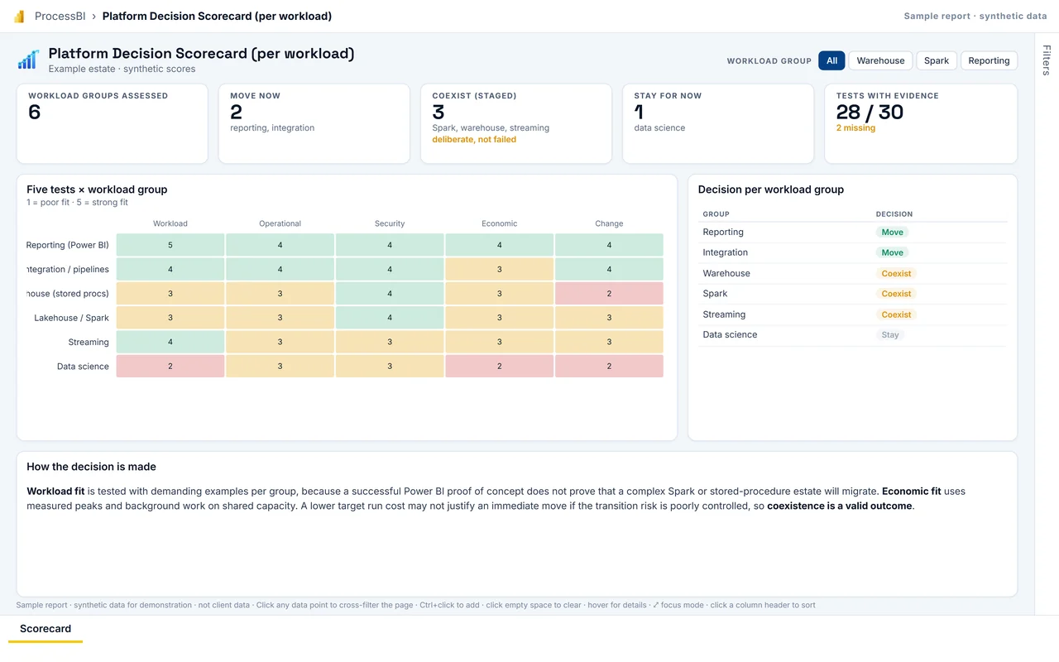
Task: Click the Coexist (Staged) KPI card
Action: pyautogui.click(x=516, y=123)
